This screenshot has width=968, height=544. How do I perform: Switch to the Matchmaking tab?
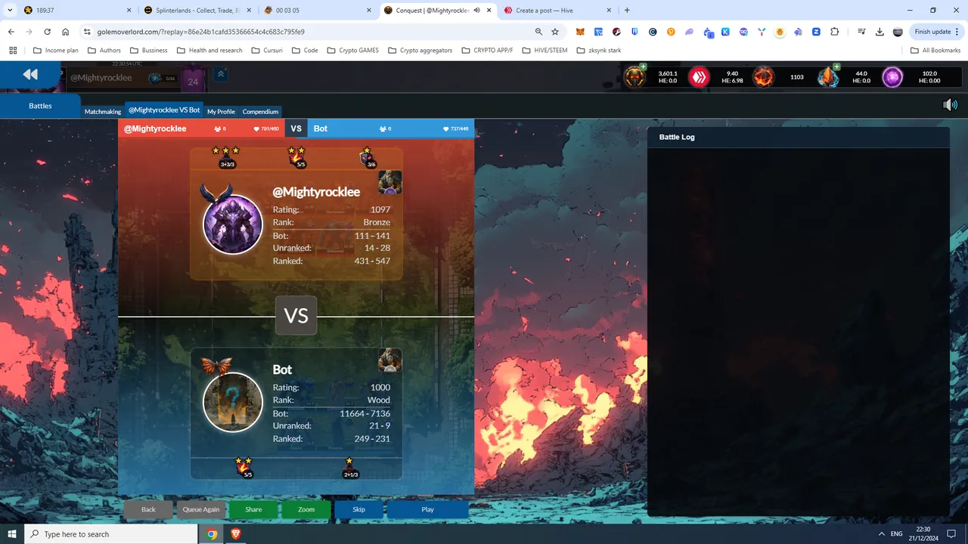click(103, 112)
